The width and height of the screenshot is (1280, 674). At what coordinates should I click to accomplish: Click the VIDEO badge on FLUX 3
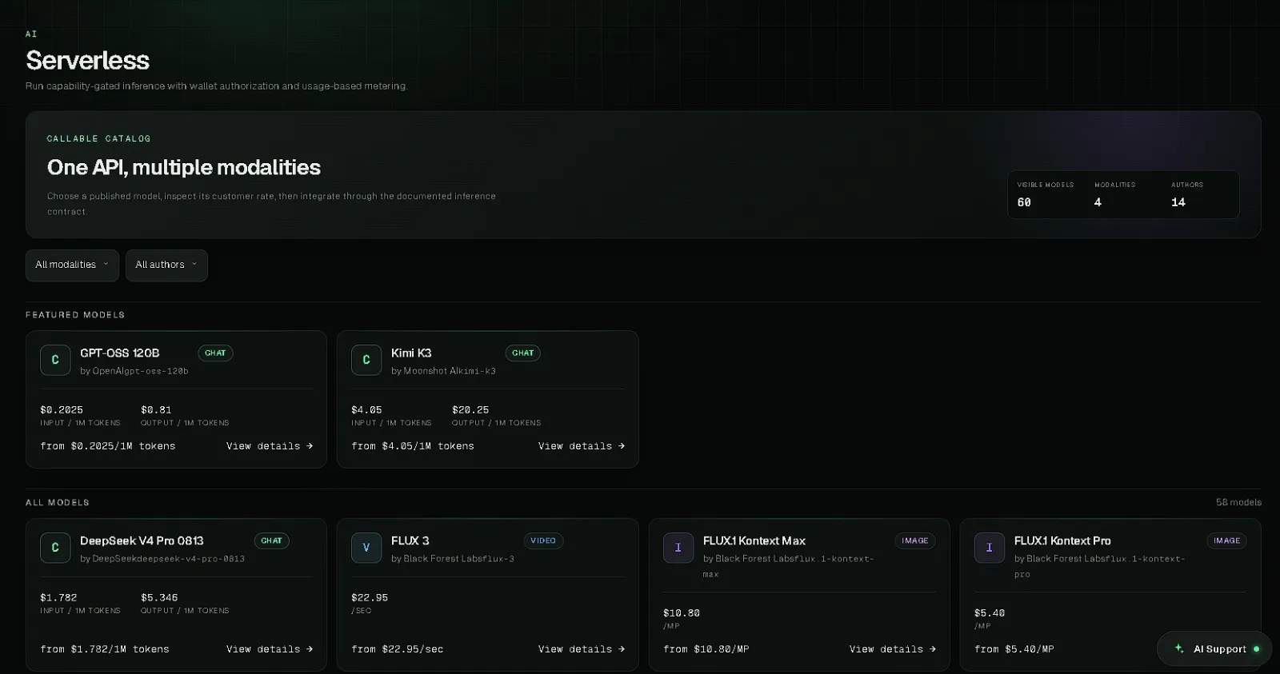[543, 540]
